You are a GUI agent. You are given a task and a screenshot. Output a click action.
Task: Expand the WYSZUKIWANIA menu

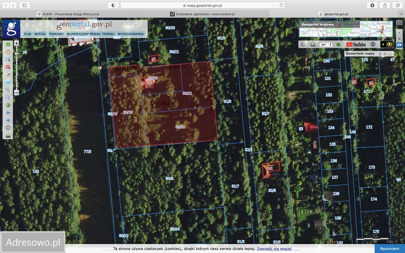pyautogui.click(x=130, y=34)
